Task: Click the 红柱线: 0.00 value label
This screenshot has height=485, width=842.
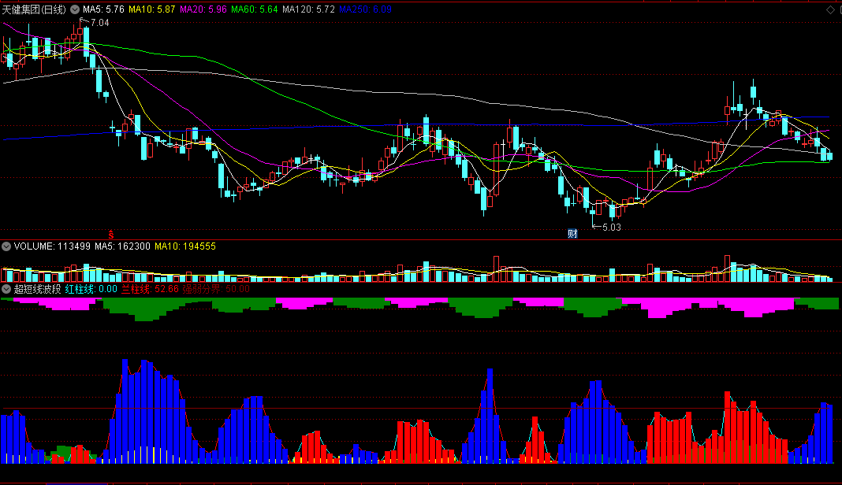Action: [x=91, y=289]
